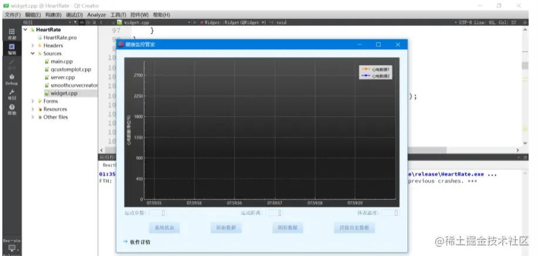Viewport: 538px width, 256px height.
Task: Expand the Other files folder
Action: 32,117
